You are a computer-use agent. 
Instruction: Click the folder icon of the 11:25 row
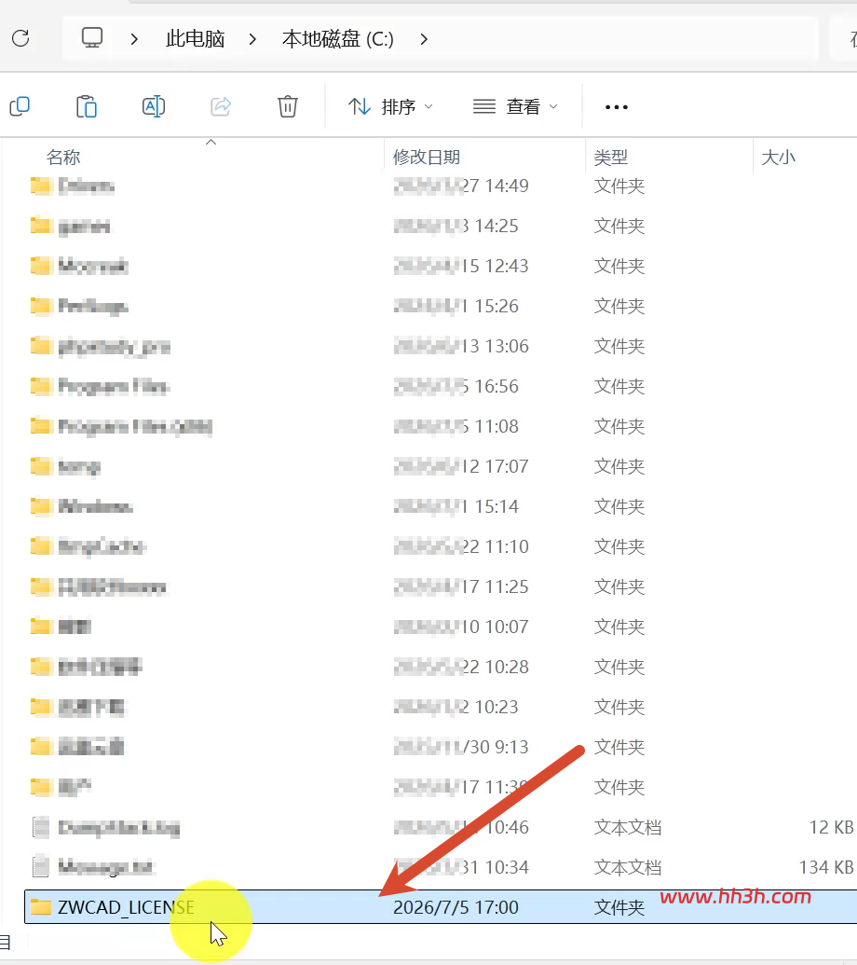(41, 586)
